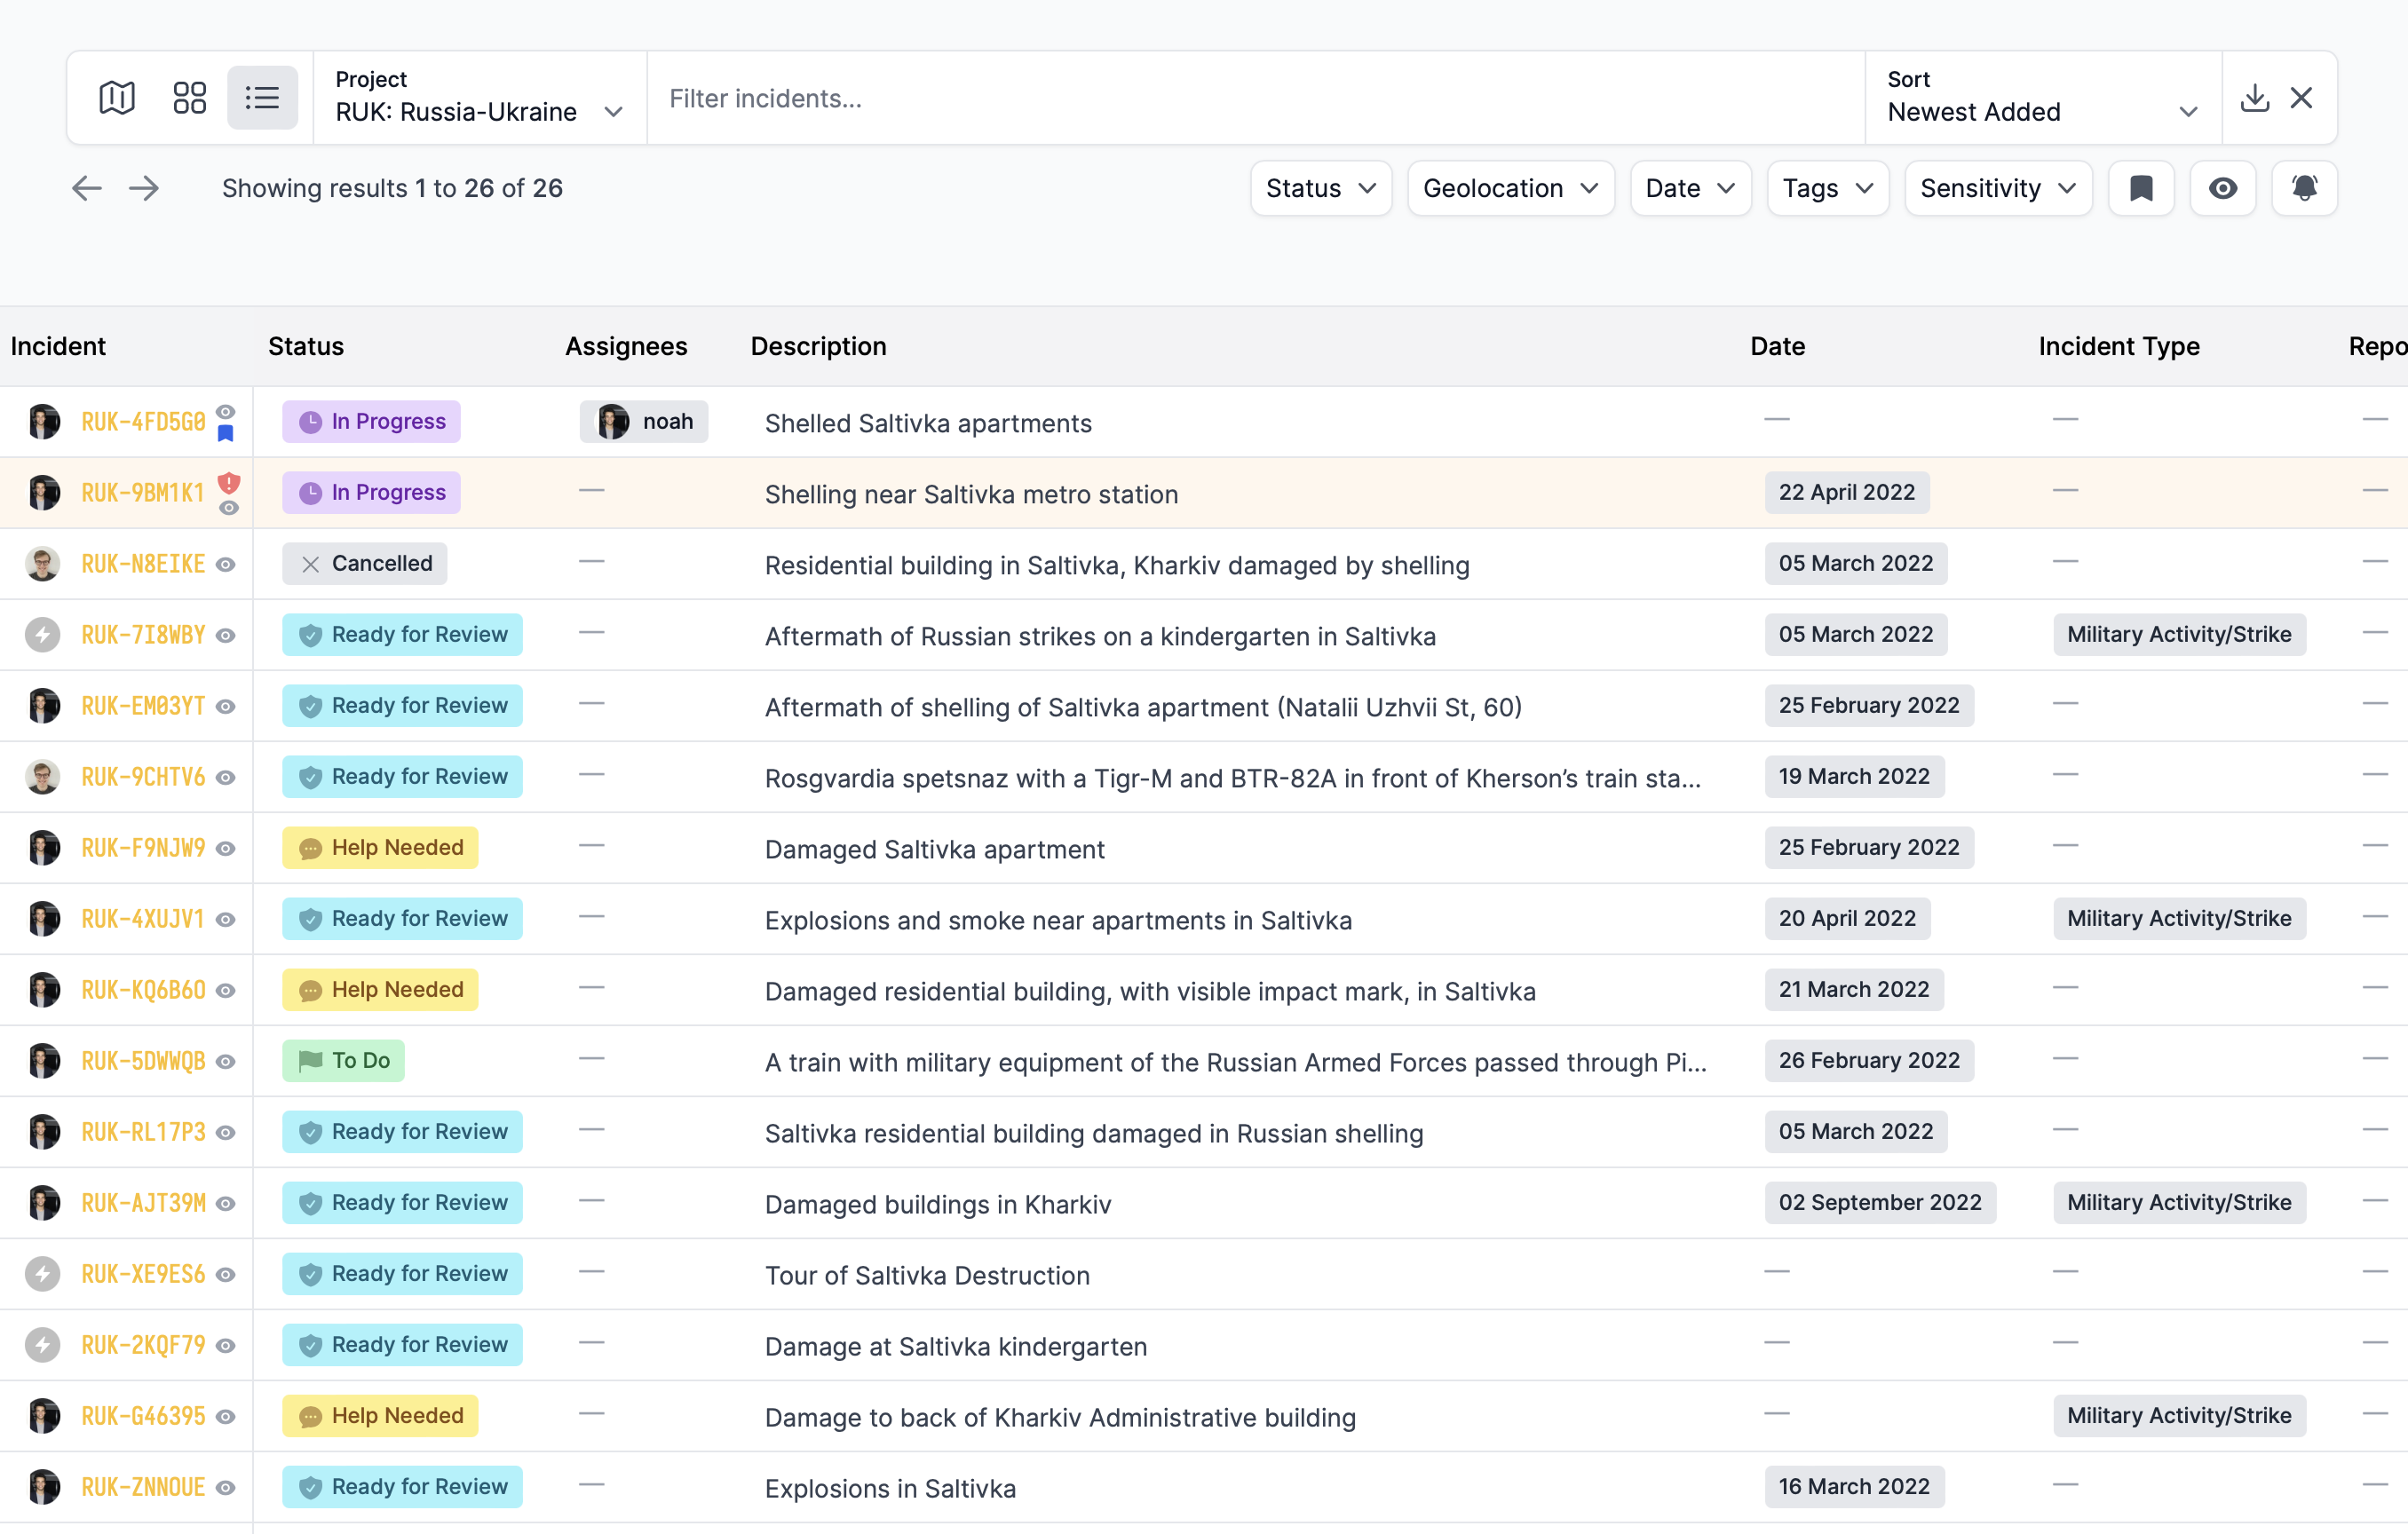This screenshot has width=2408, height=1534.
Task: Click the red shield alert on RUK-9BM1K1
Action: (x=229, y=483)
